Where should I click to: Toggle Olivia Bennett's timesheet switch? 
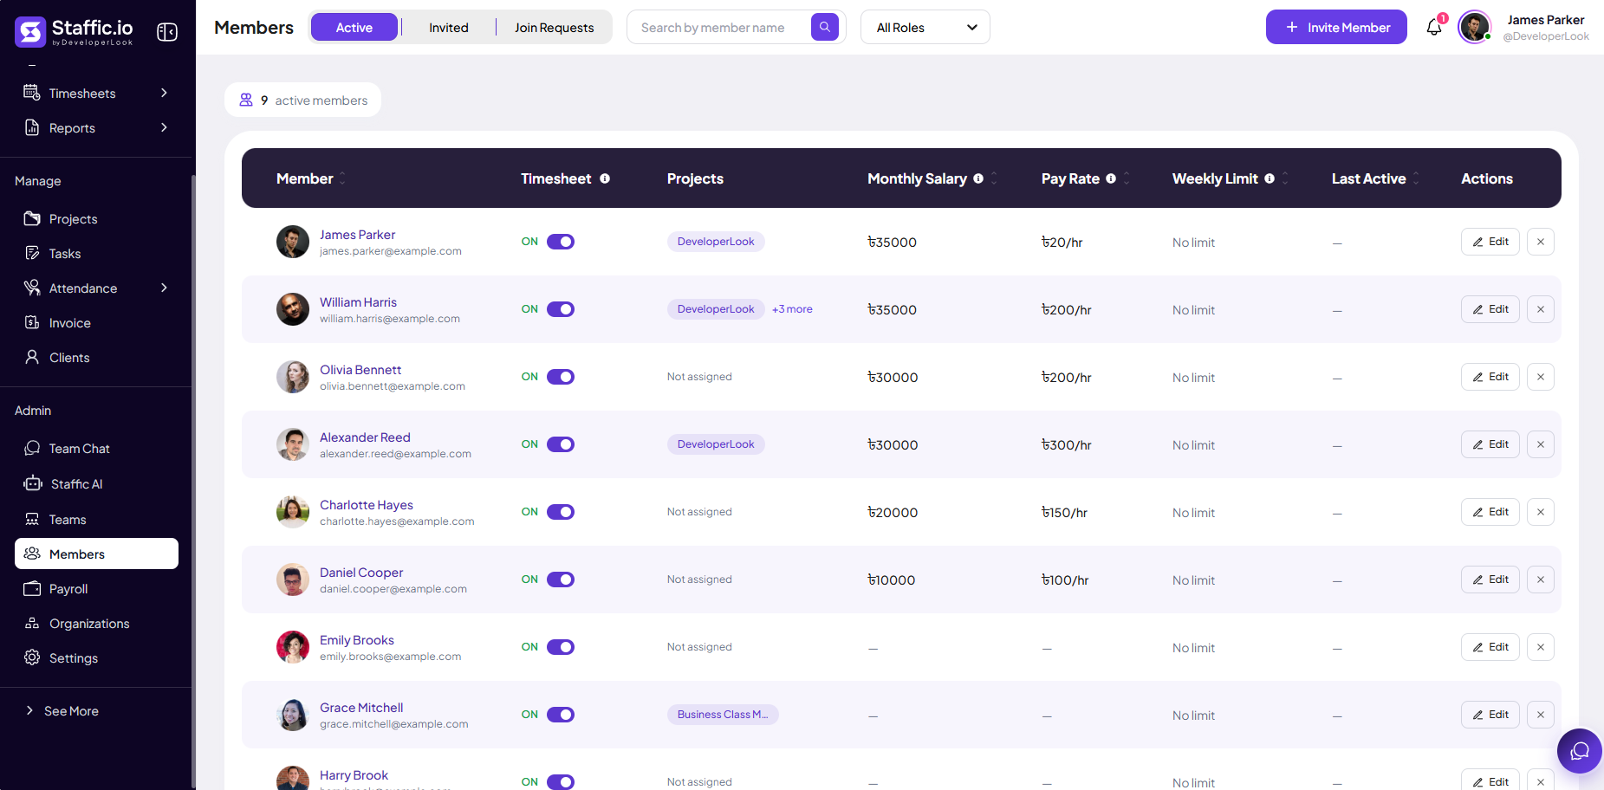pos(561,377)
